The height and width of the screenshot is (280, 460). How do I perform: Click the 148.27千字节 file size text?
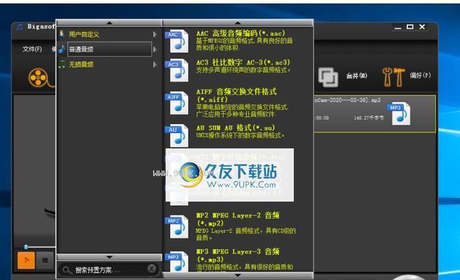point(368,118)
